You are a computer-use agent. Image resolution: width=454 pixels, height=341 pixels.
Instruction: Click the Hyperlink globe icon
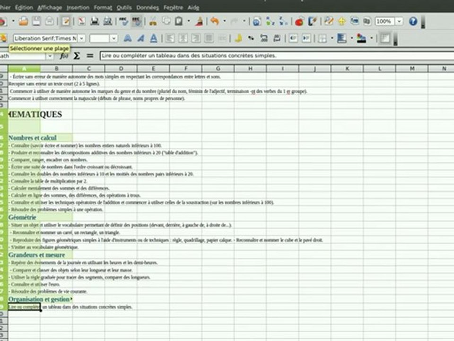tap(256, 21)
